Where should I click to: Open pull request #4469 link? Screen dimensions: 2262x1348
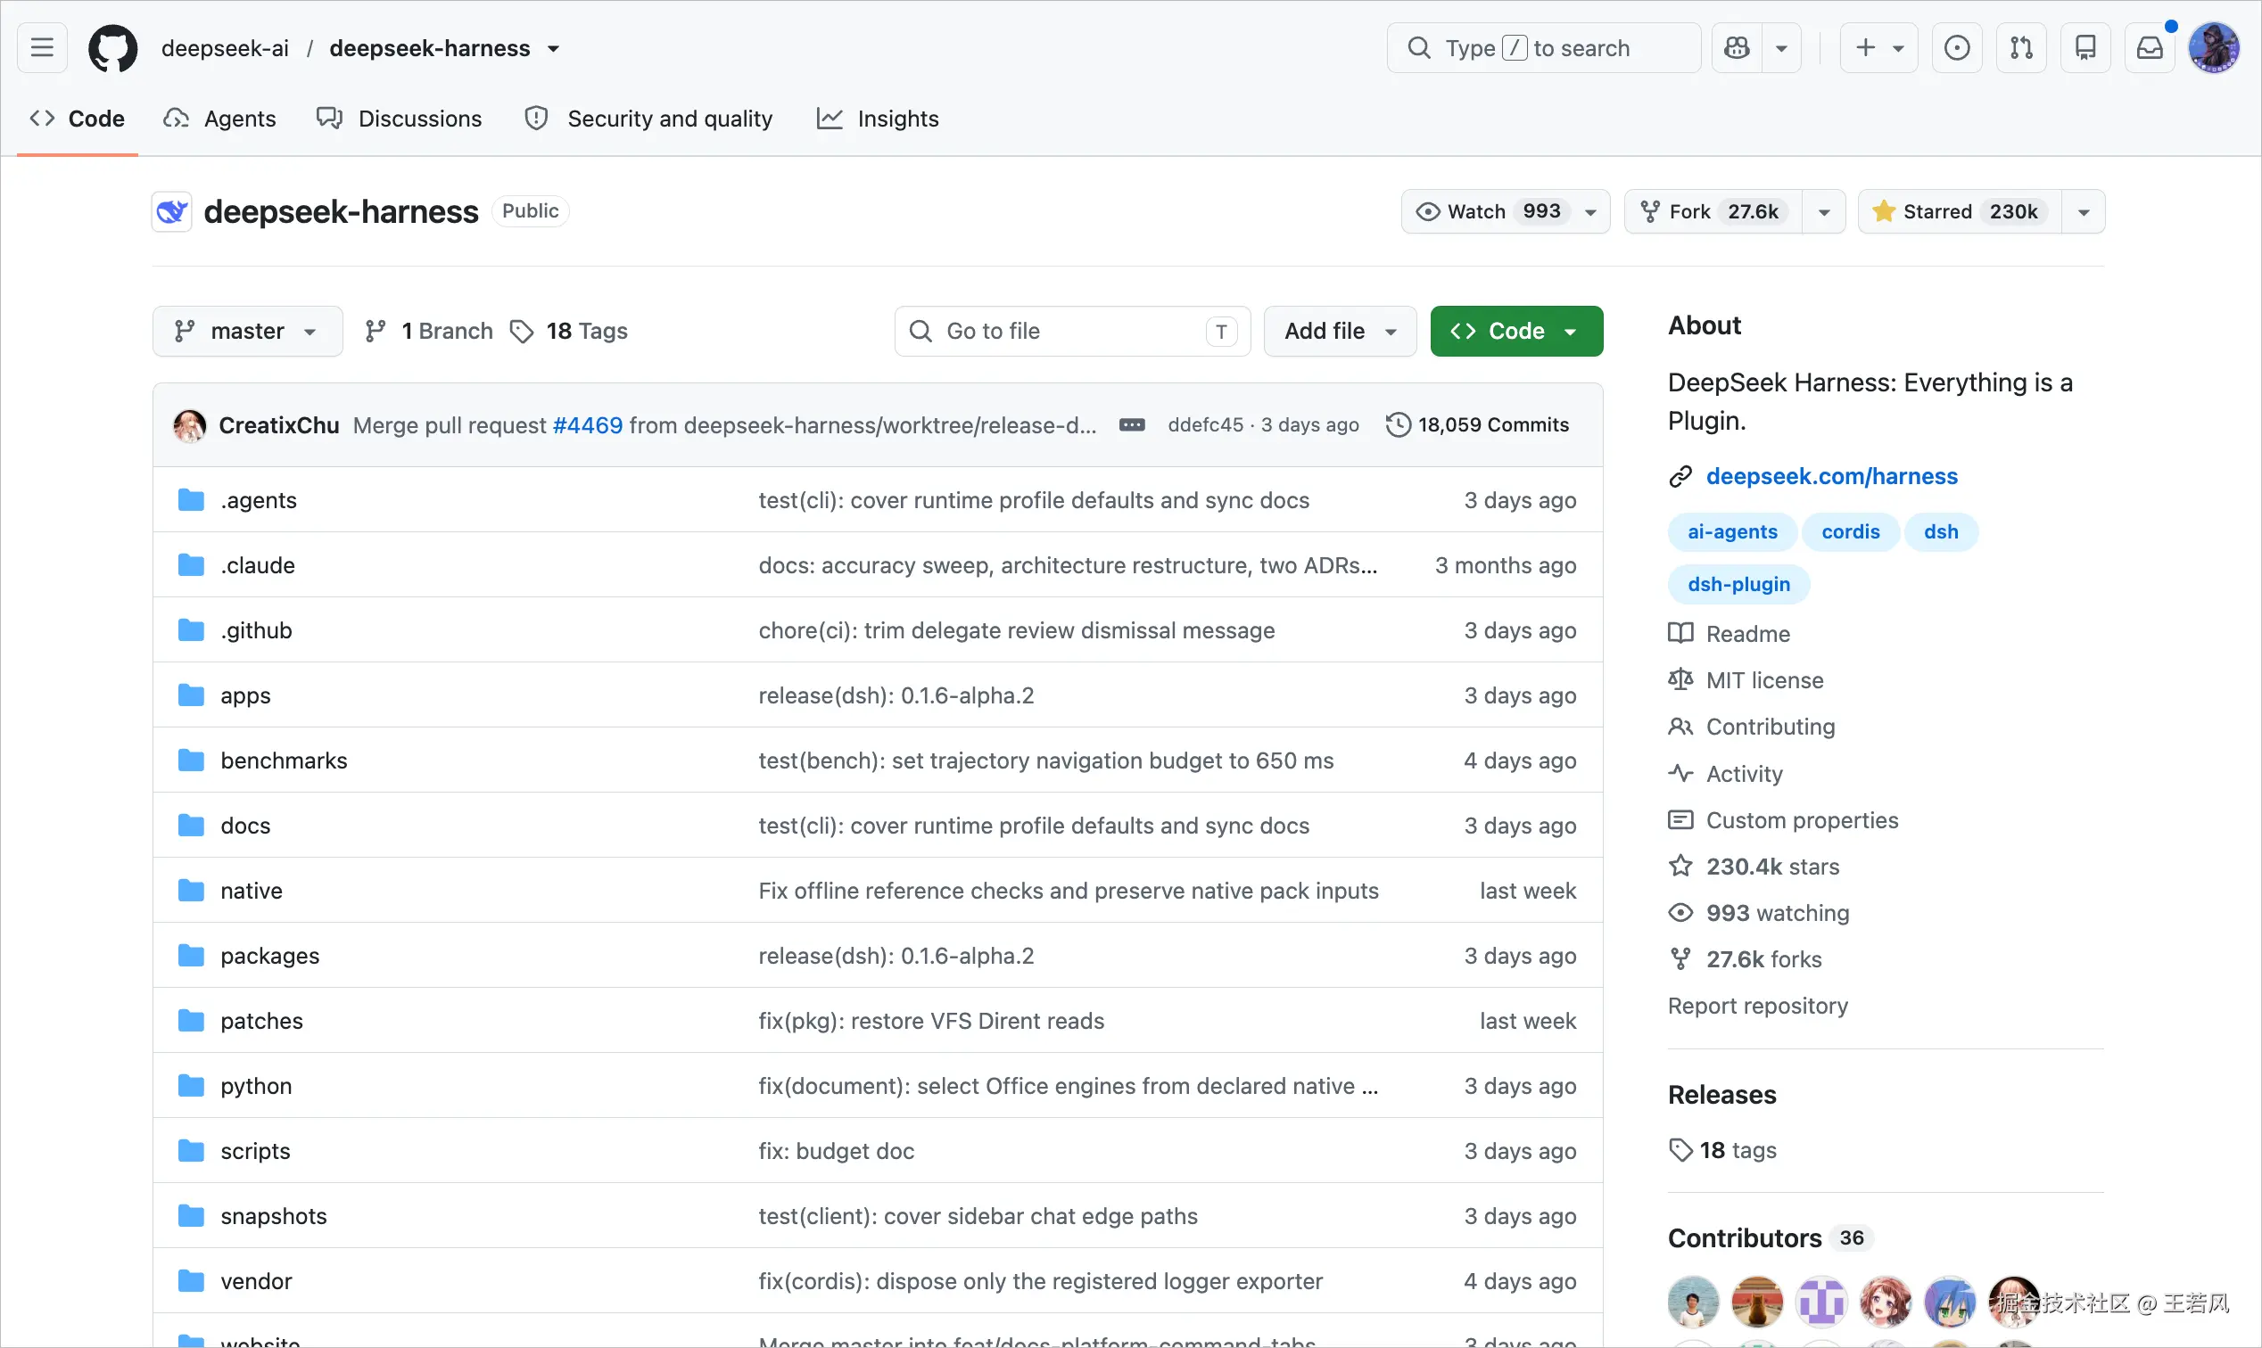tap(587, 425)
